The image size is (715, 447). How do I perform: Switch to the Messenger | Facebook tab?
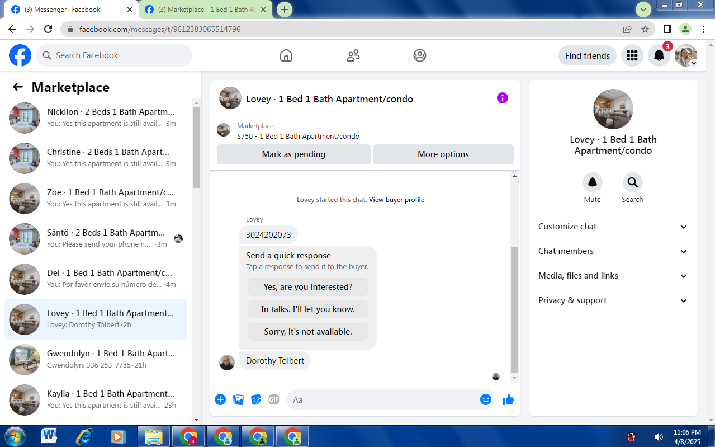click(x=71, y=10)
